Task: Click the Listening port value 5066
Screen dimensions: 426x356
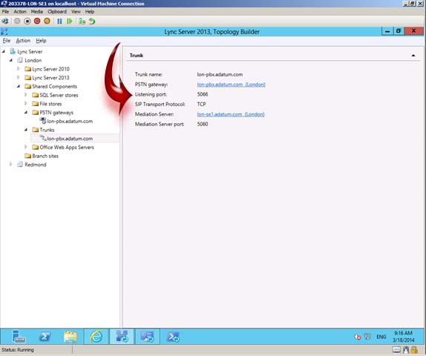Action: (x=203, y=94)
